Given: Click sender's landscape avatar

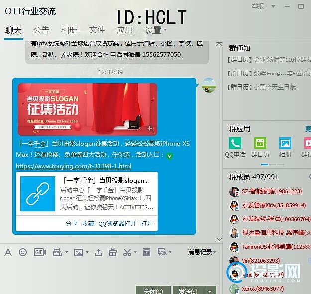Looking at the screenshot, I should click(209, 85).
